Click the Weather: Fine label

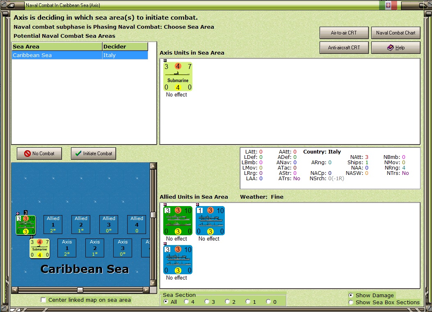[262, 197]
